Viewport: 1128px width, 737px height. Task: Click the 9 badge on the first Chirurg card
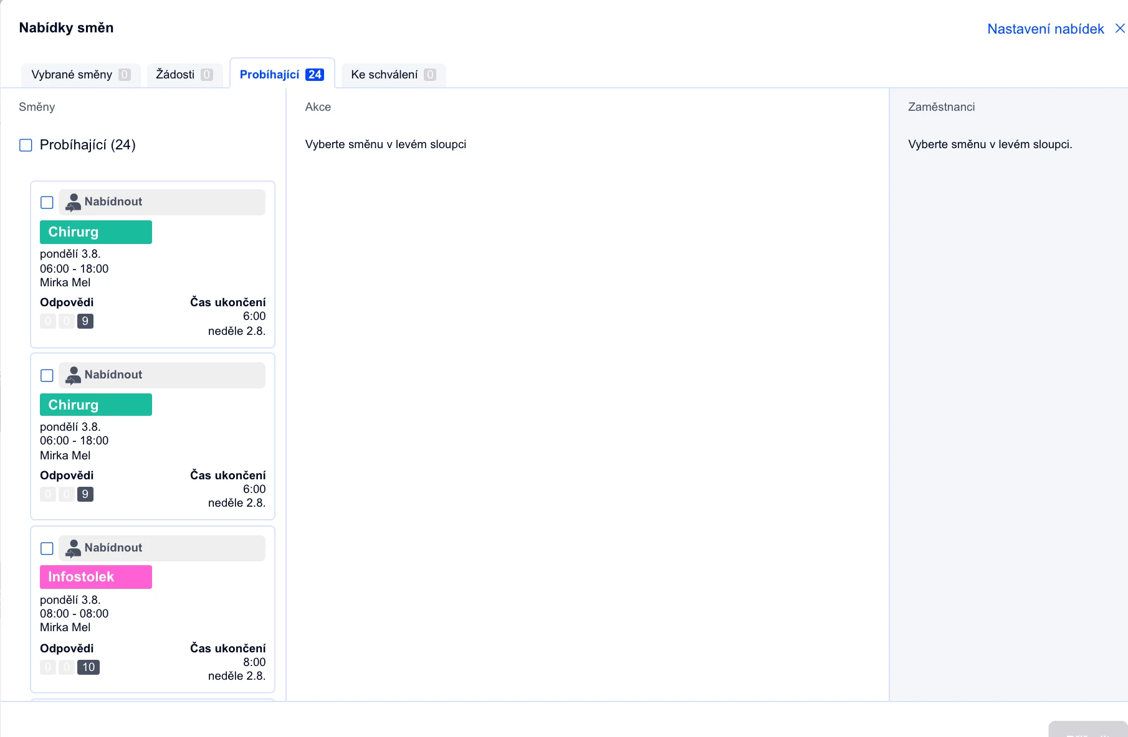pos(85,321)
